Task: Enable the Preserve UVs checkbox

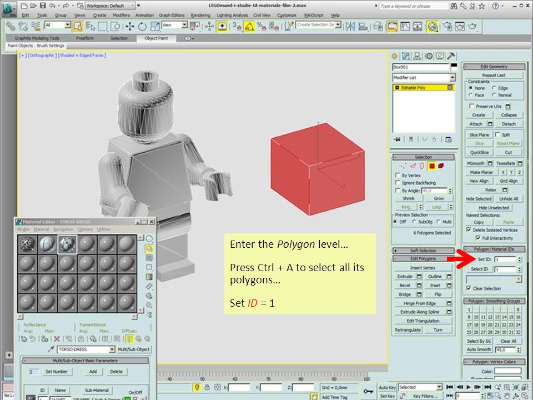Action: [471, 106]
